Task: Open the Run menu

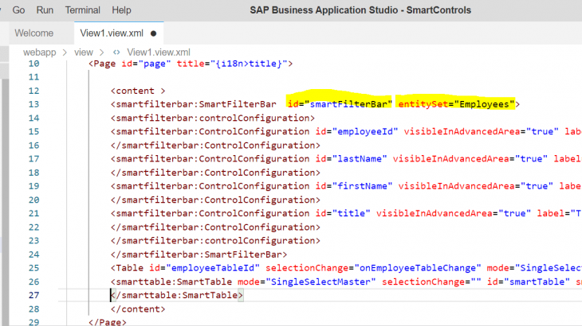Action: click(45, 10)
